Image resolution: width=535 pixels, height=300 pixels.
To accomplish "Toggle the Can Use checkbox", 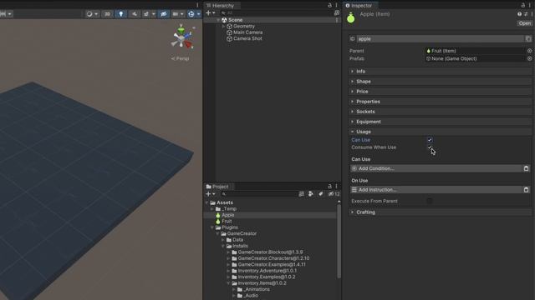I will pyautogui.click(x=430, y=140).
